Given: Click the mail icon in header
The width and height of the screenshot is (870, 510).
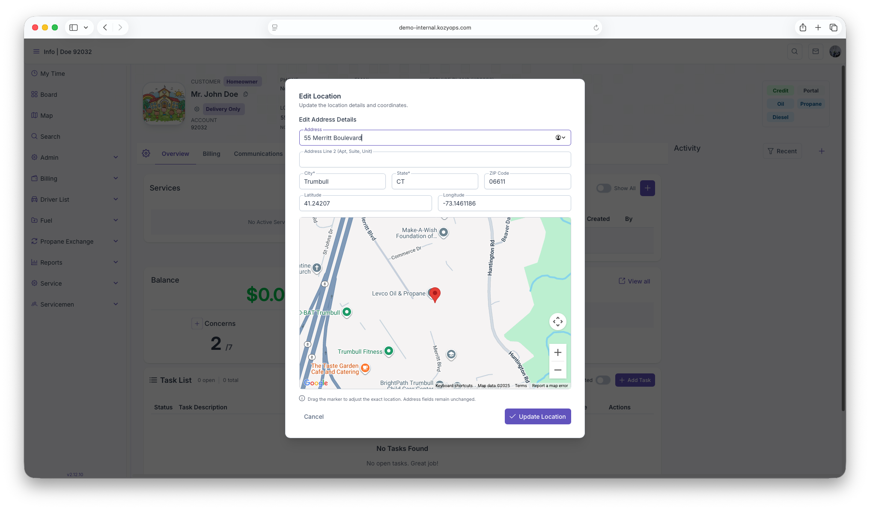Looking at the screenshot, I should coord(815,51).
